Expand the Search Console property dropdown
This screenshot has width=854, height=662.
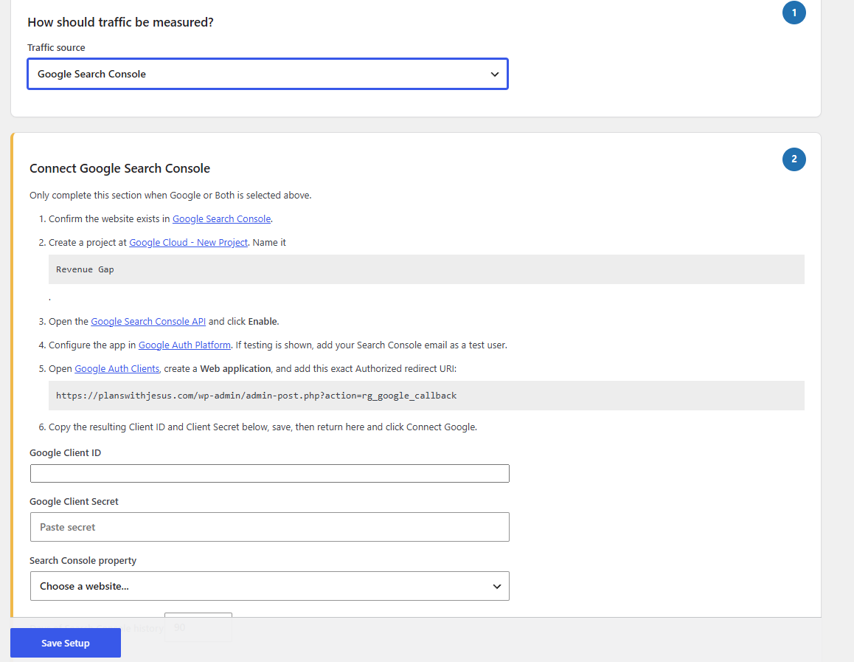(x=270, y=586)
